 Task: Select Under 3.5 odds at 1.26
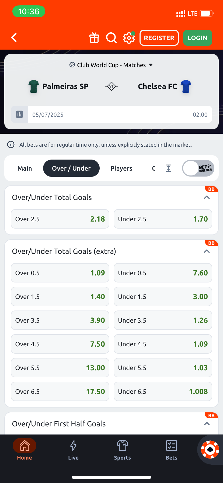tap(163, 320)
